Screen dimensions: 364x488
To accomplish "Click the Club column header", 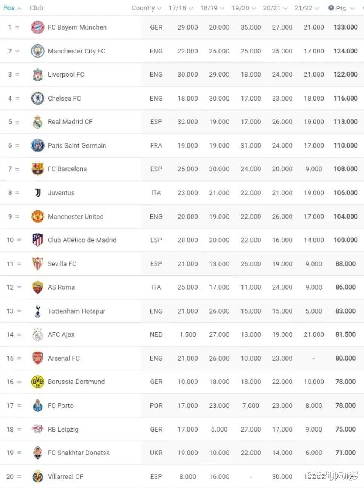I will (36, 8).
